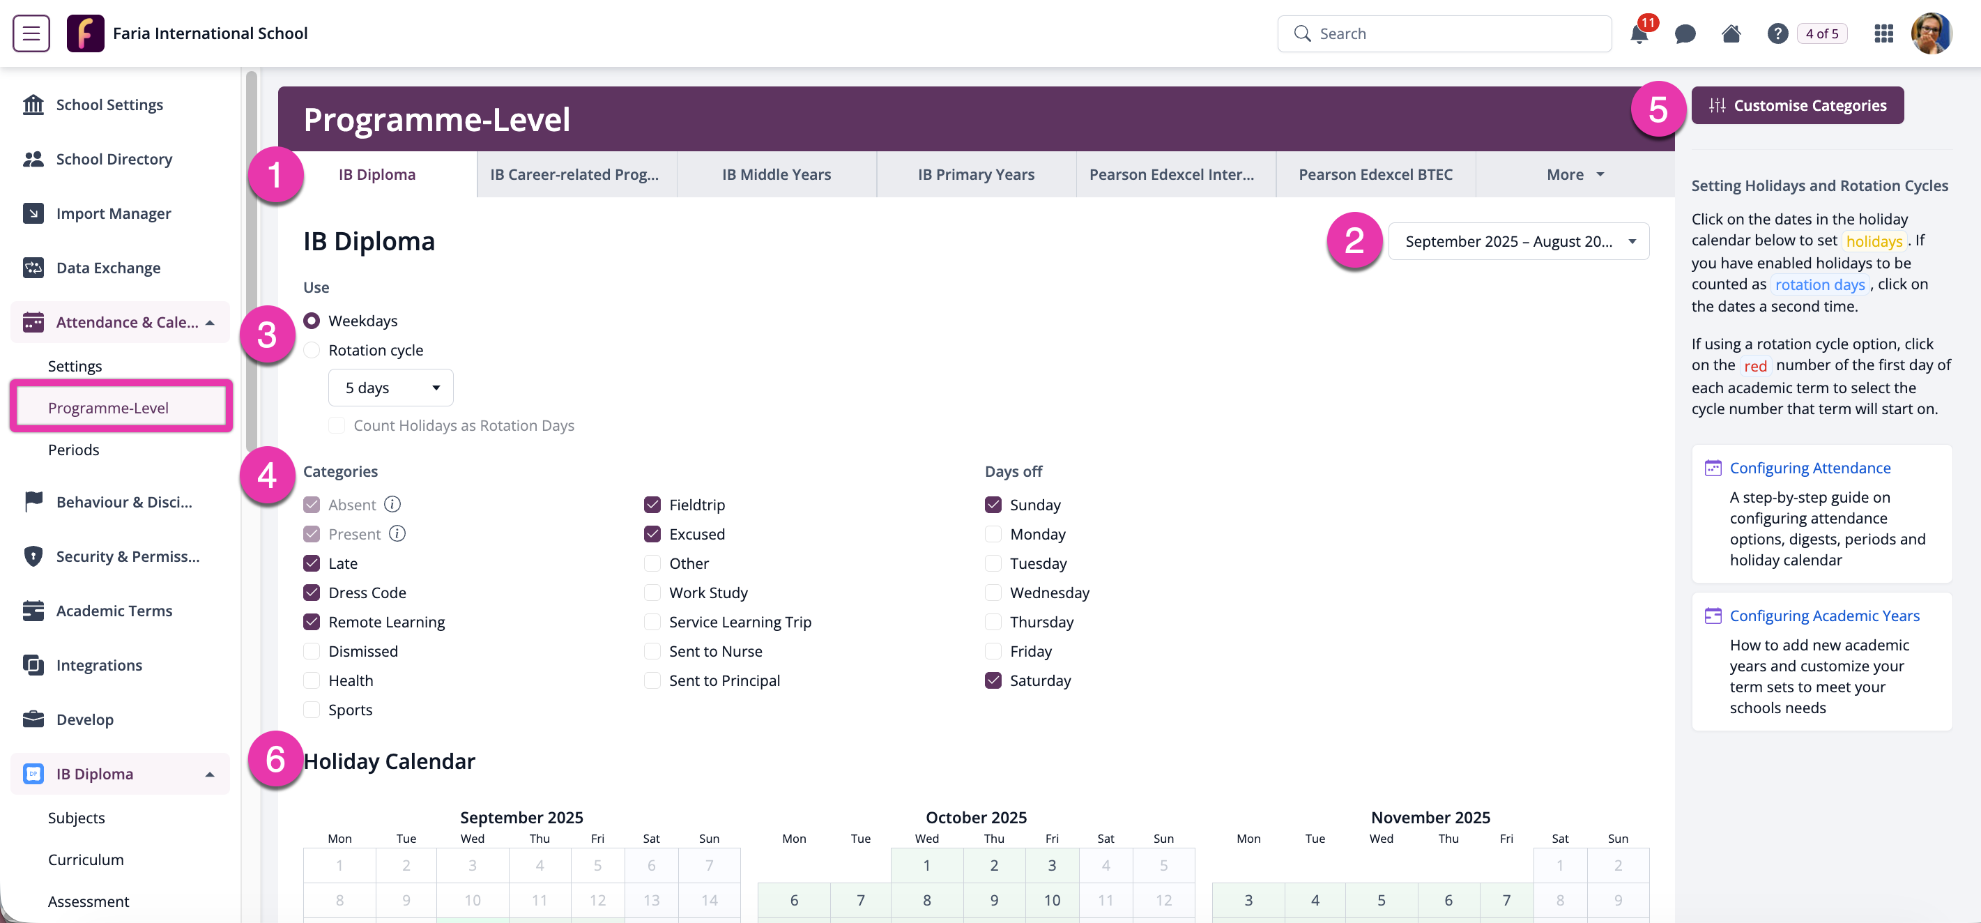The height and width of the screenshot is (923, 1981).
Task: Select the Rotation cycle radio button
Action: coord(312,350)
